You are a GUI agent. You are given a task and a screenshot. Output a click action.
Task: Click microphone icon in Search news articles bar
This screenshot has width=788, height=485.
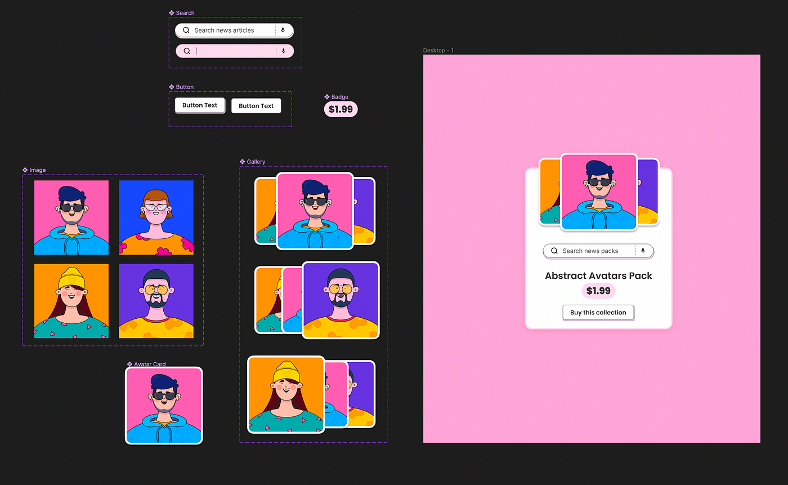point(283,30)
